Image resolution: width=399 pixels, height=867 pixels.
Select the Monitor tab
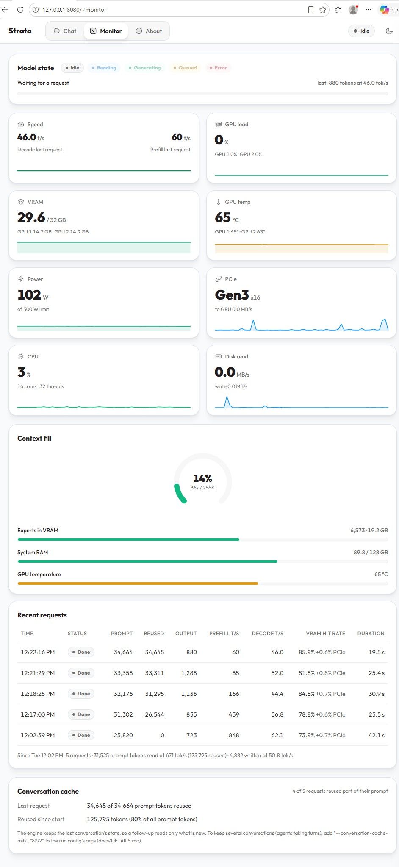[x=106, y=31]
